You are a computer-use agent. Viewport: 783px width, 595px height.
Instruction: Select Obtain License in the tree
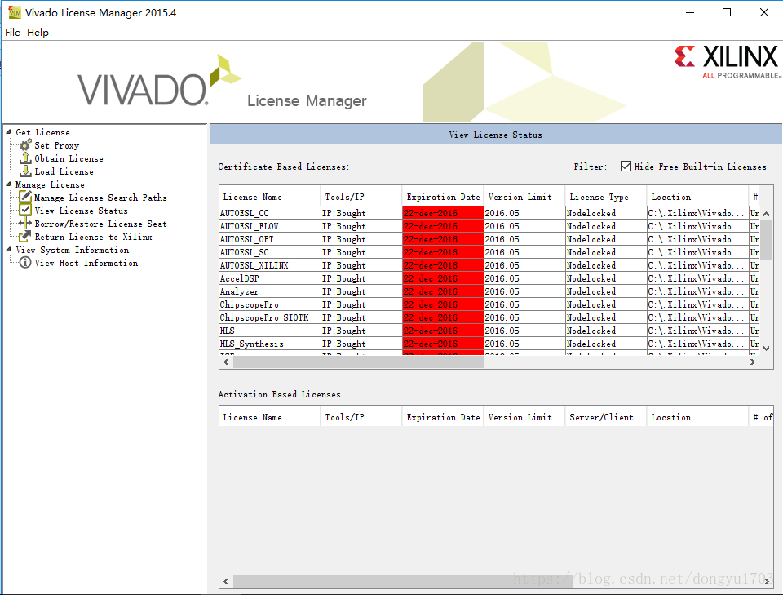pos(69,158)
